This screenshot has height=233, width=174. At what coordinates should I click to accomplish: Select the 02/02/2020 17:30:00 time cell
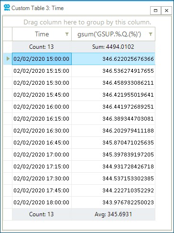[42, 178]
